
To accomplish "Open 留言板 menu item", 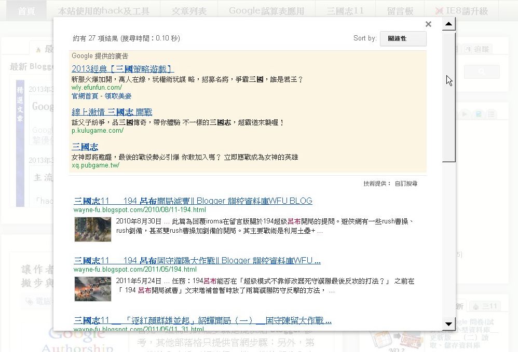I will click(x=400, y=11).
